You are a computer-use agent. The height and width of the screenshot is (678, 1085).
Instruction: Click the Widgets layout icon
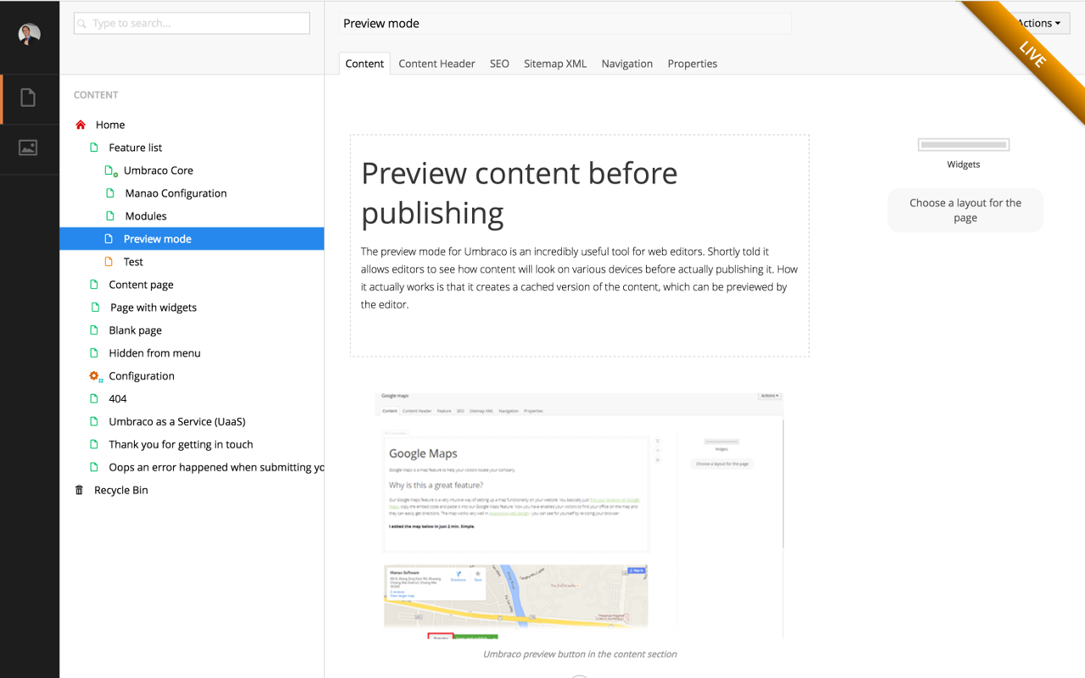(x=964, y=145)
